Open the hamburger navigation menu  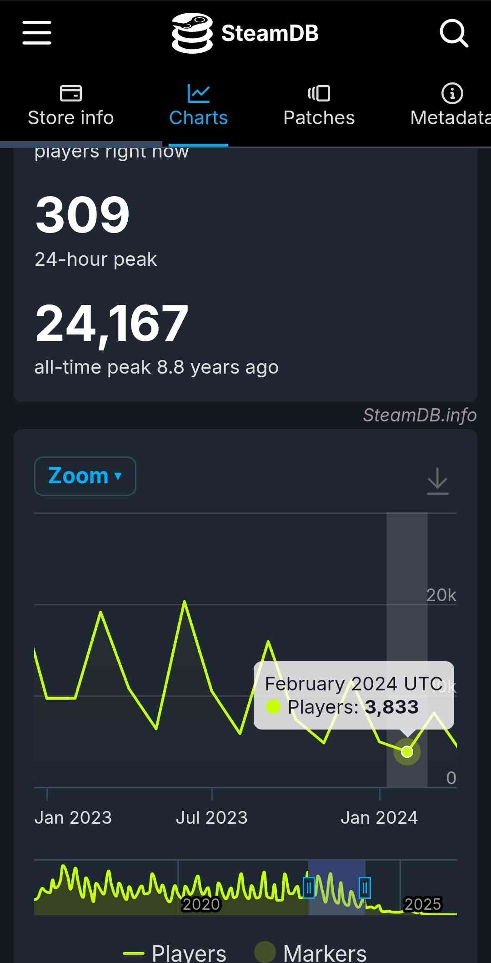pos(37,33)
